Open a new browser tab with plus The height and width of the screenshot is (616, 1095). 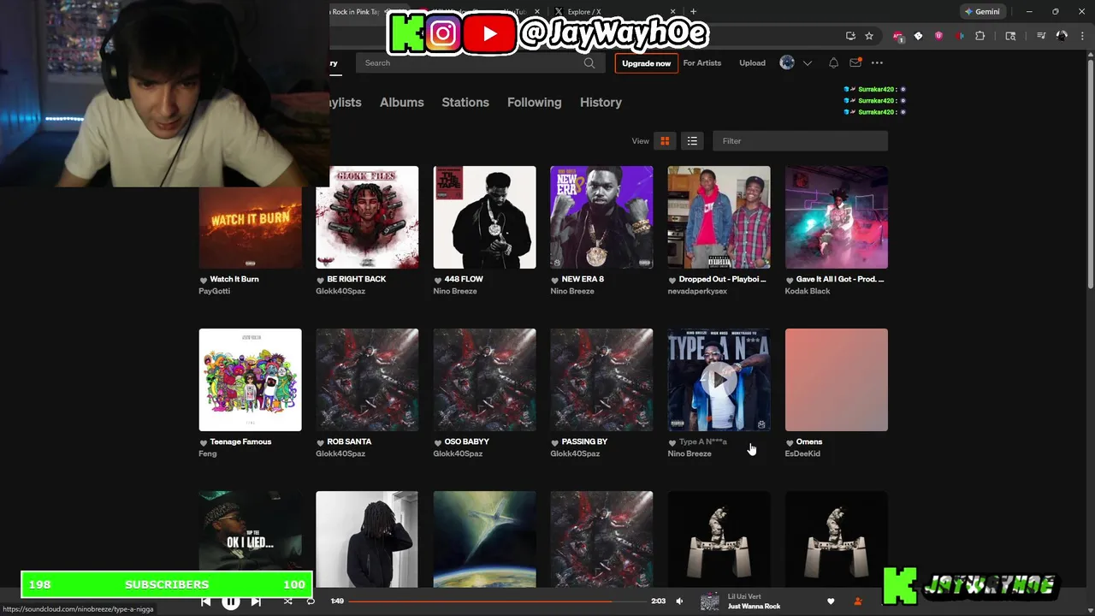point(693,12)
